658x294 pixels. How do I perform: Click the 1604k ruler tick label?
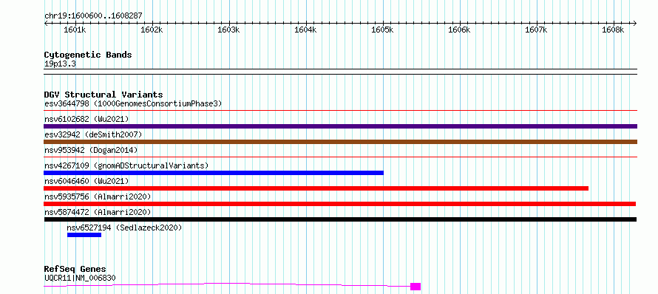(x=305, y=30)
